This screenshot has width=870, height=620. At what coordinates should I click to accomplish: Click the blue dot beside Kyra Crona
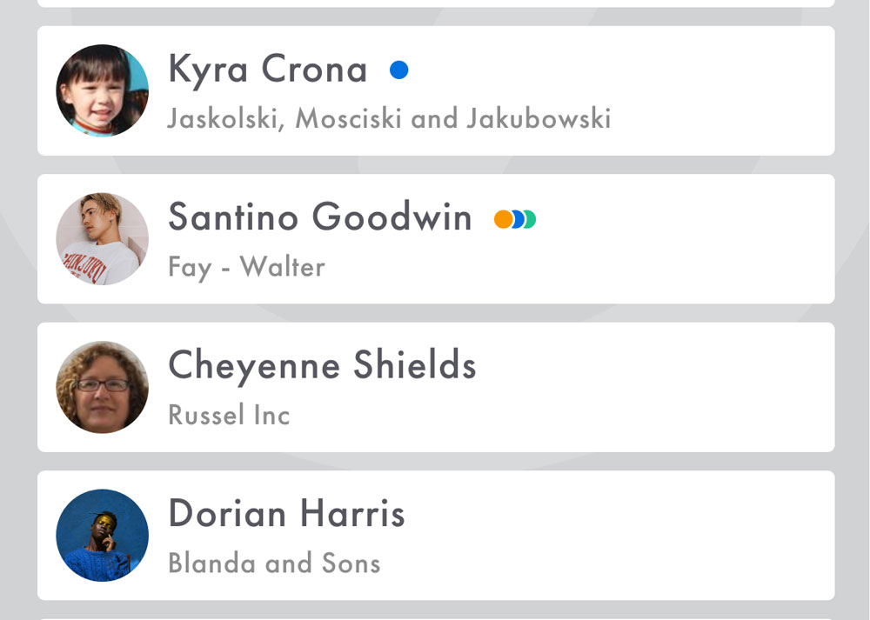click(399, 70)
